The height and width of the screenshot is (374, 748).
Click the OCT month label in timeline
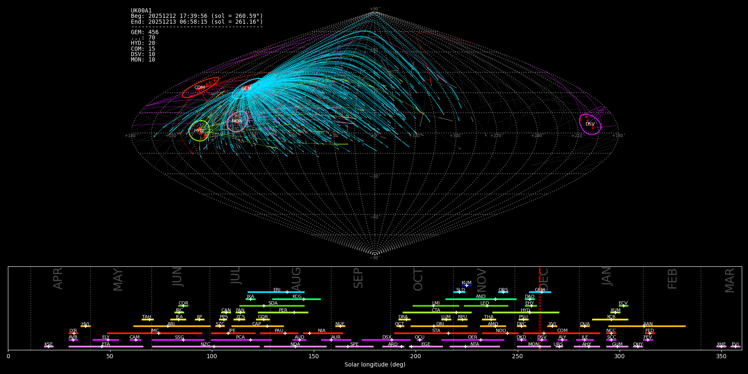tap(418, 279)
